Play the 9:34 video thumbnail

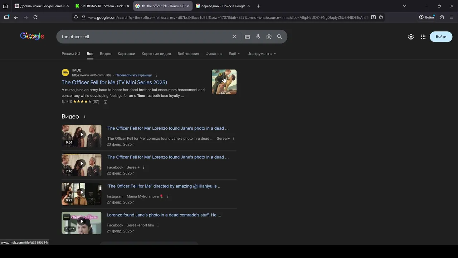82,136
